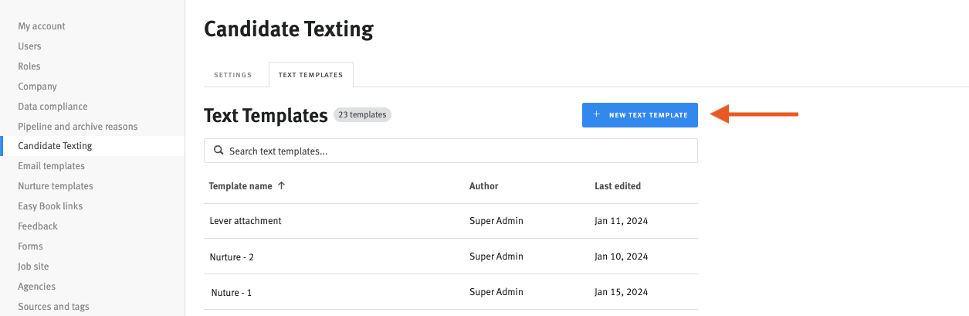This screenshot has width=969, height=316.
Task: Open Job site settings
Action: tap(33, 267)
